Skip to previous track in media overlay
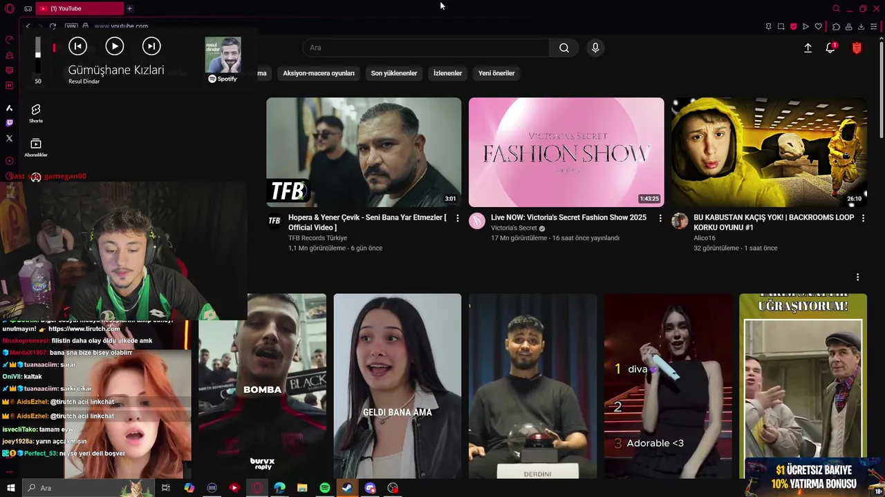This screenshot has height=497, width=885. pos(78,46)
